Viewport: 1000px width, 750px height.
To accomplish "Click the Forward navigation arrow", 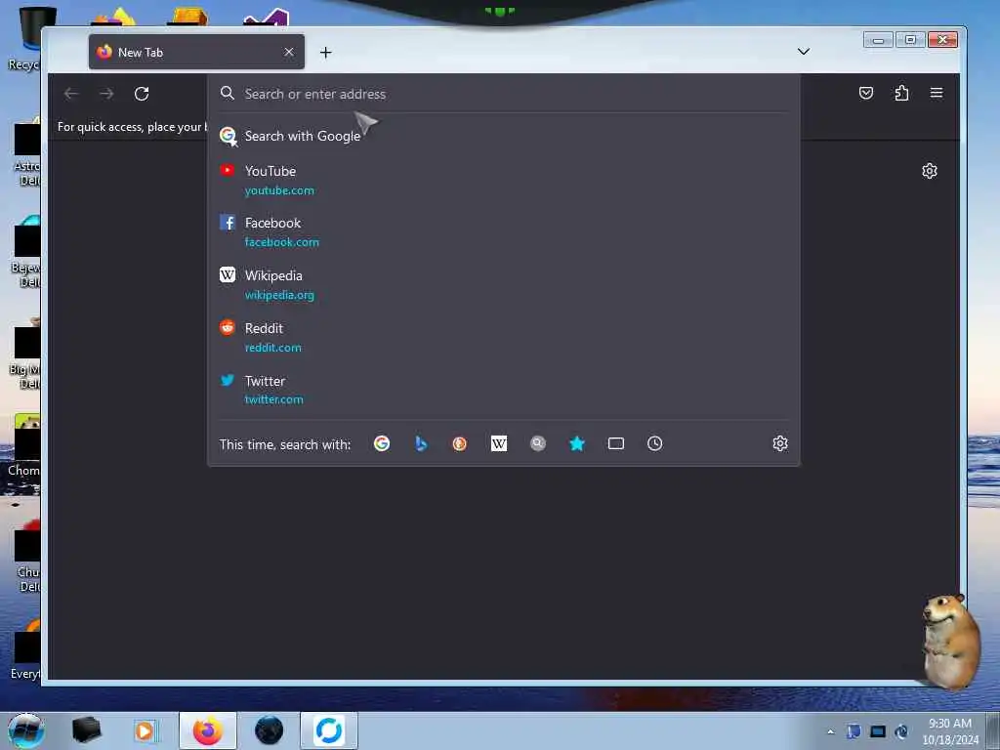I will coord(106,94).
